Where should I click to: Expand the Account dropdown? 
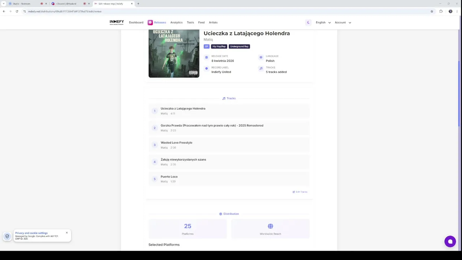coord(343,22)
